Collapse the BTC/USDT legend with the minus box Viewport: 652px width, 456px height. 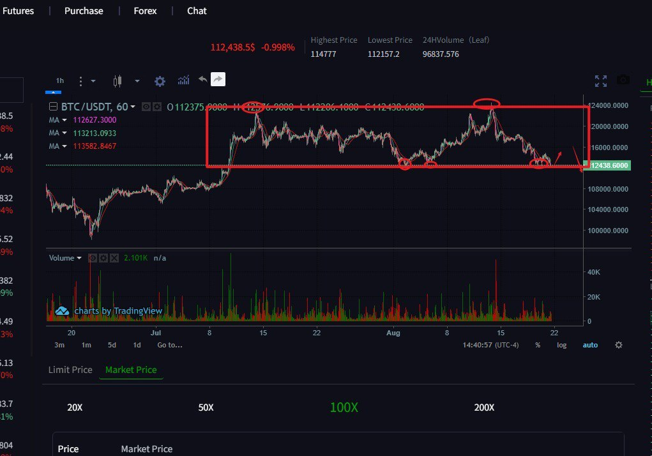54,107
